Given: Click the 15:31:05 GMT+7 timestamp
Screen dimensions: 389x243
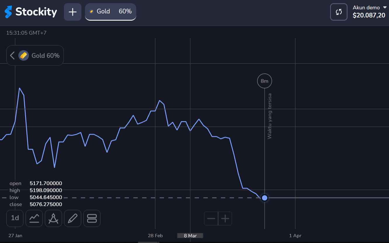Looking at the screenshot, I should click(26, 33).
